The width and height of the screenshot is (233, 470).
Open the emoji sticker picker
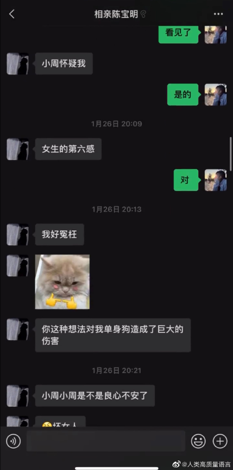(198, 441)
